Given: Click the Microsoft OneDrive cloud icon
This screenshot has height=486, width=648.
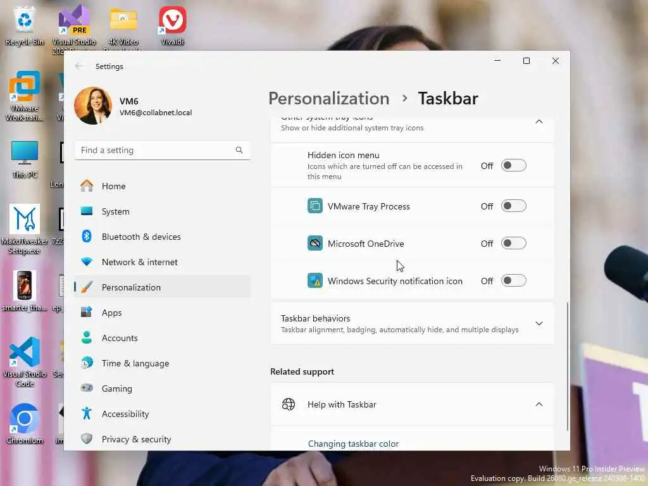Looking at the screenshot, I should click(315, 244).
